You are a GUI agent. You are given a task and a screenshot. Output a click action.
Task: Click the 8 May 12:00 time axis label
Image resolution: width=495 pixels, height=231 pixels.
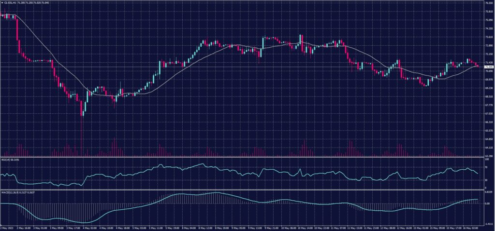[x=202, y=228]
